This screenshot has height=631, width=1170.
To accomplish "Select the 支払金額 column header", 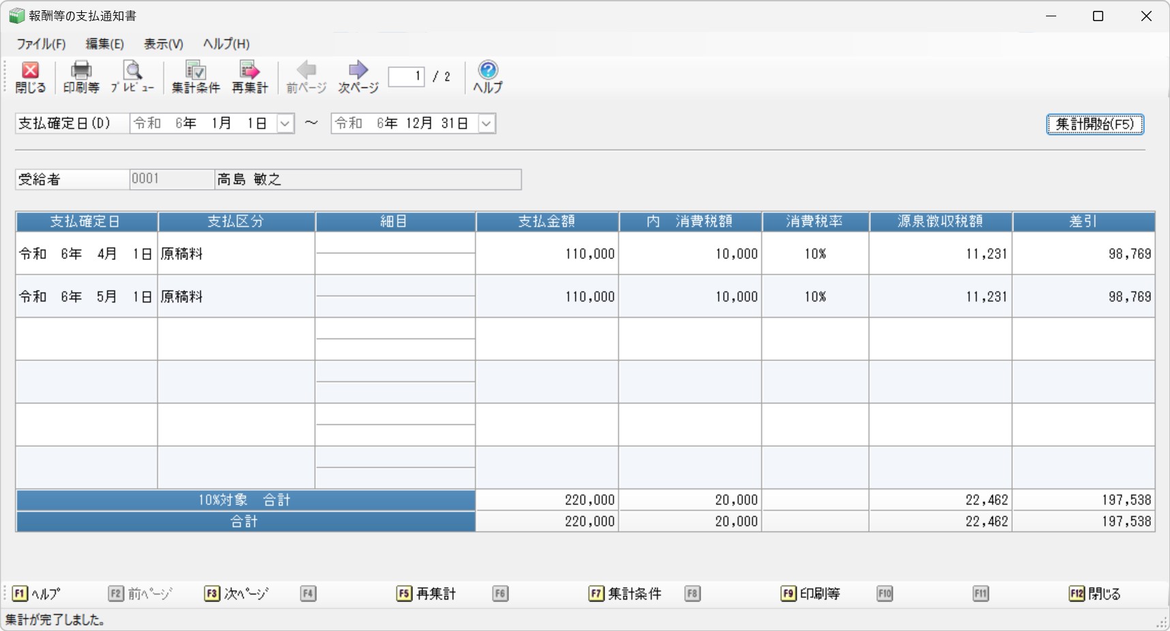I will 546,222.
